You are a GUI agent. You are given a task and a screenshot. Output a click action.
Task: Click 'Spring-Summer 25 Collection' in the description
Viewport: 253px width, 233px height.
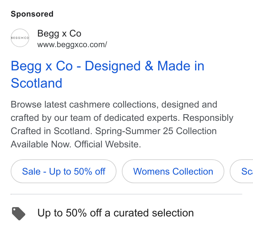point(156,131)
